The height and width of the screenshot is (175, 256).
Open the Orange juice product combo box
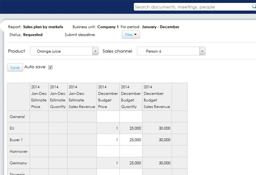[x=64, y=51]
